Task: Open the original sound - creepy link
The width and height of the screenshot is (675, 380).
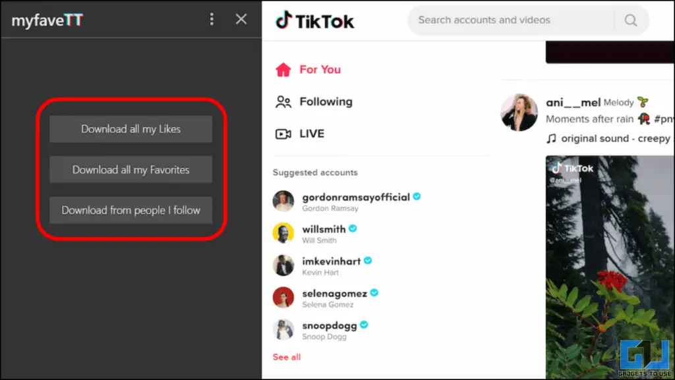Action: pos(616,138)
